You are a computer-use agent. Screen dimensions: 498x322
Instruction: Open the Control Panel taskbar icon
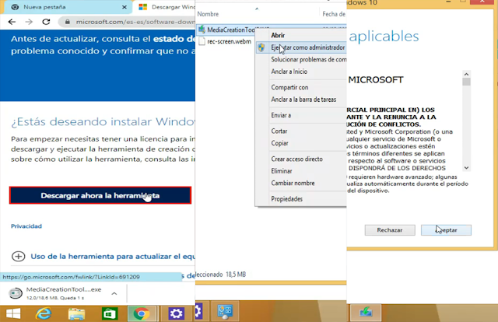[x=225, y=311]
